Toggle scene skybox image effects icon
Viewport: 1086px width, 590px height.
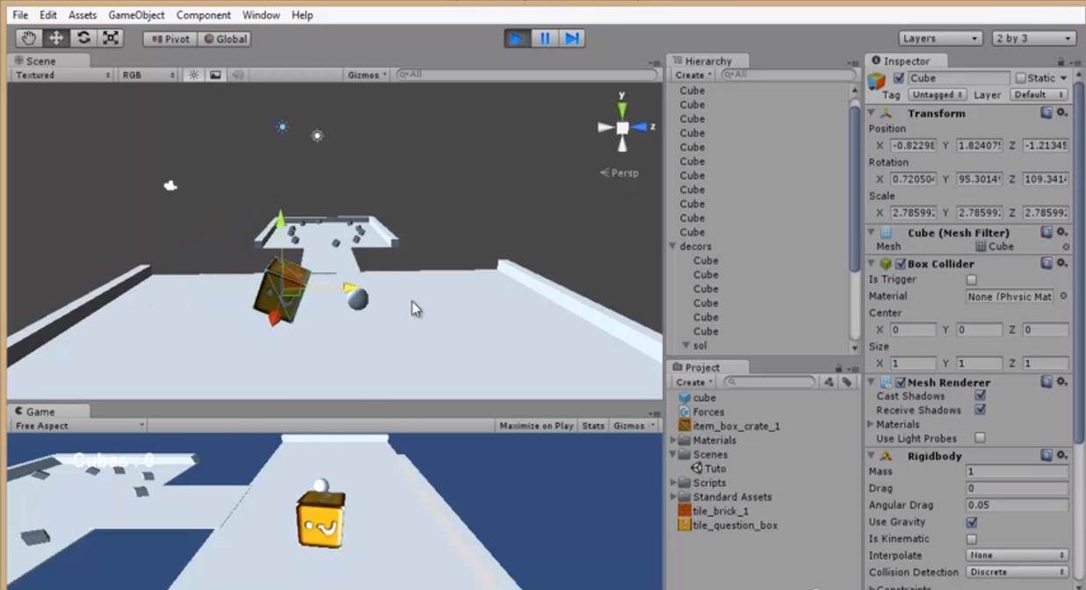(215, 76)
